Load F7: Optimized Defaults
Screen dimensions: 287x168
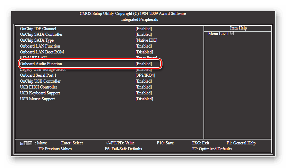coord(212,149)
